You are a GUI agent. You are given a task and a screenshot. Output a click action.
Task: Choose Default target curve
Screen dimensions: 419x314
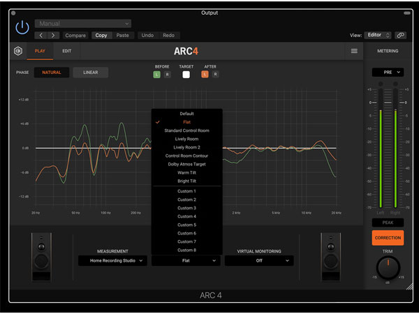(186, 114)
